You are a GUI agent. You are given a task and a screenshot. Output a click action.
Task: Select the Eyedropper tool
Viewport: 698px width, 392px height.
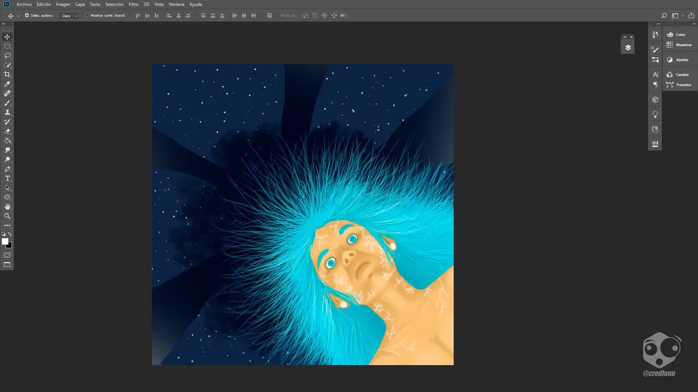coord(8,84)
